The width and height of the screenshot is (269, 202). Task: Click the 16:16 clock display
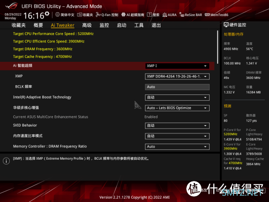point(34,16)
